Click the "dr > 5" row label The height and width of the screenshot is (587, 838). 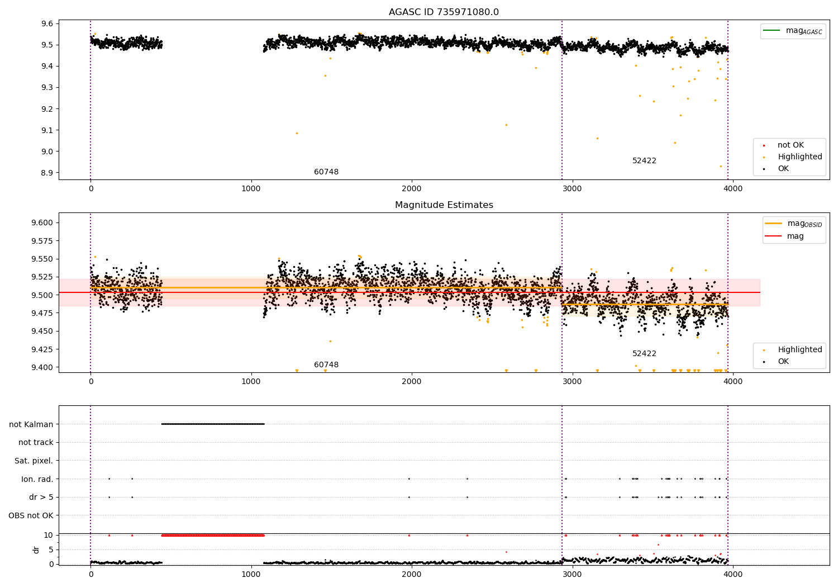coord(41,497)
